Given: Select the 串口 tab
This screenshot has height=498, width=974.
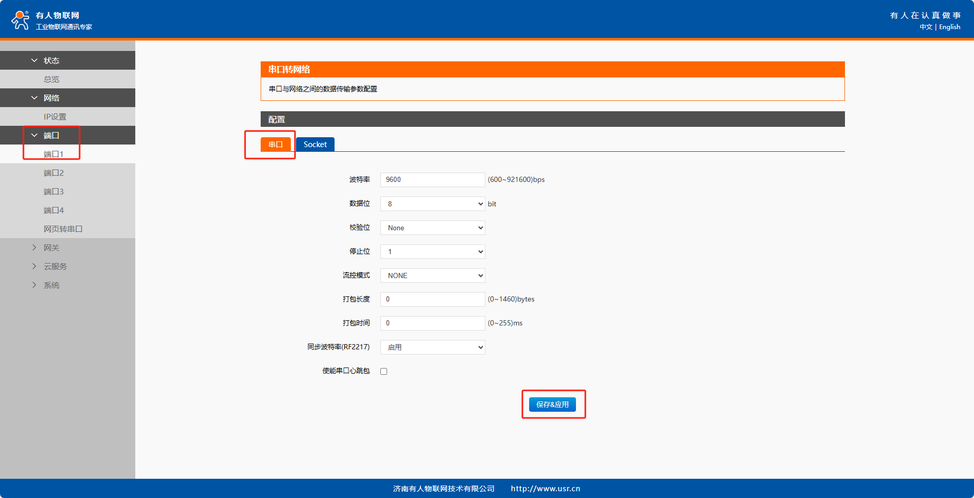Looking at the screenshot, I should click(275, 145).
